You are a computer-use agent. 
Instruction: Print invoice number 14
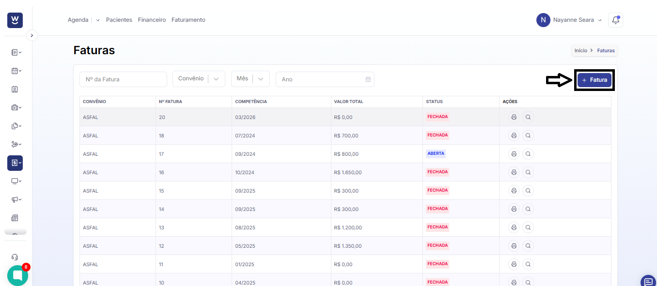pos(514,209)
